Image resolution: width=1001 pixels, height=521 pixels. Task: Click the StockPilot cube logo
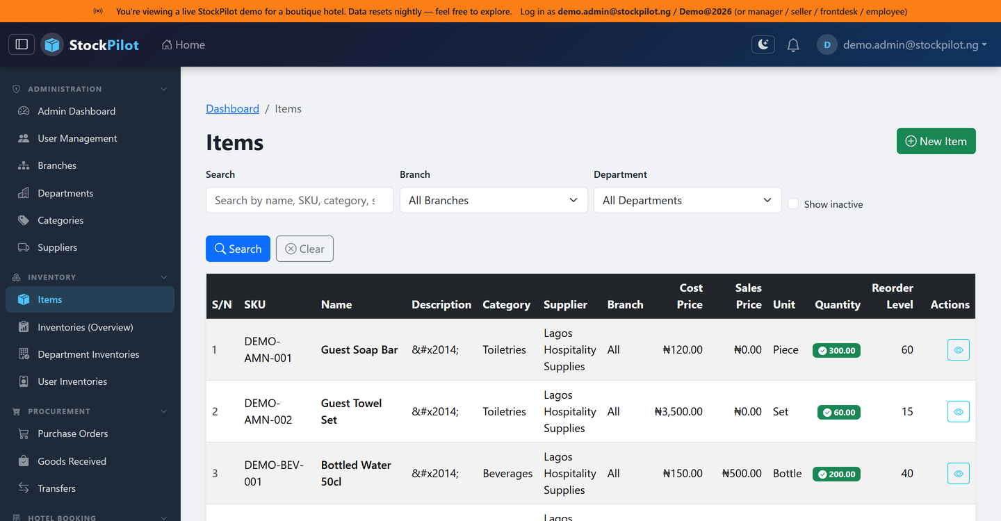52,44
